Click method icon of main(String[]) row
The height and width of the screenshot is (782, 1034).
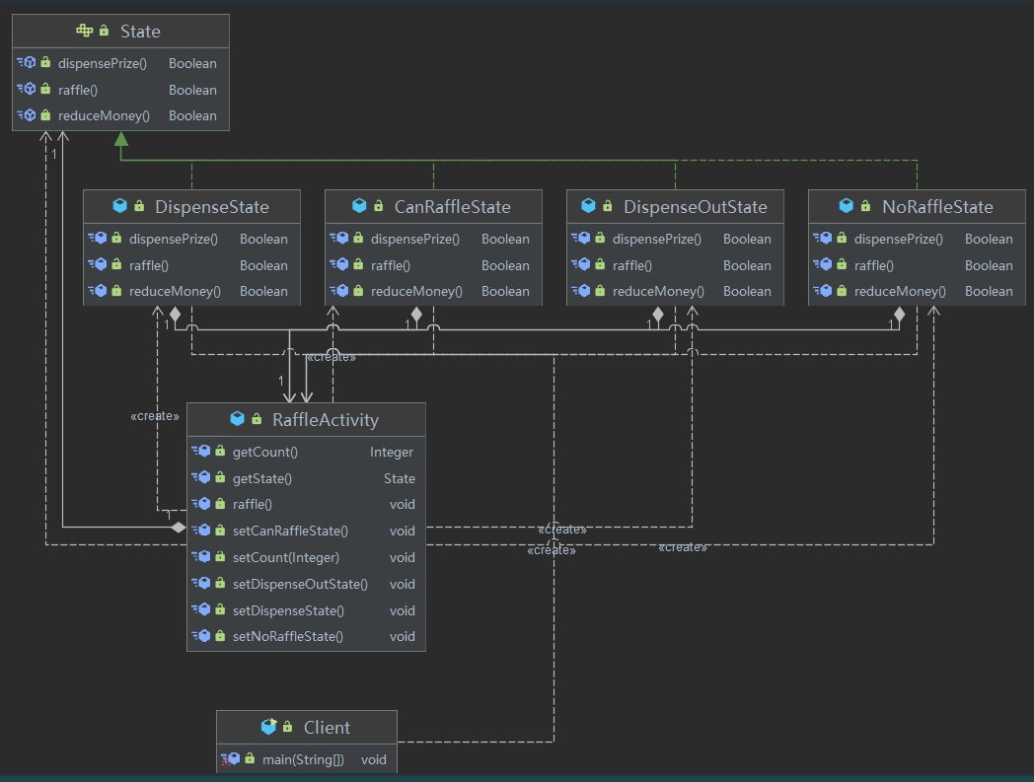(x=230, y=759)
